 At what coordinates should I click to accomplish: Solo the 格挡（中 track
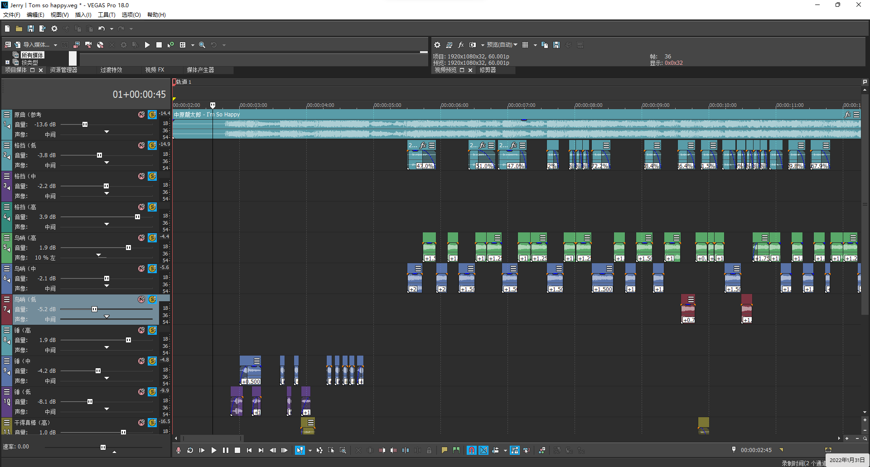[x=152, y=176]
